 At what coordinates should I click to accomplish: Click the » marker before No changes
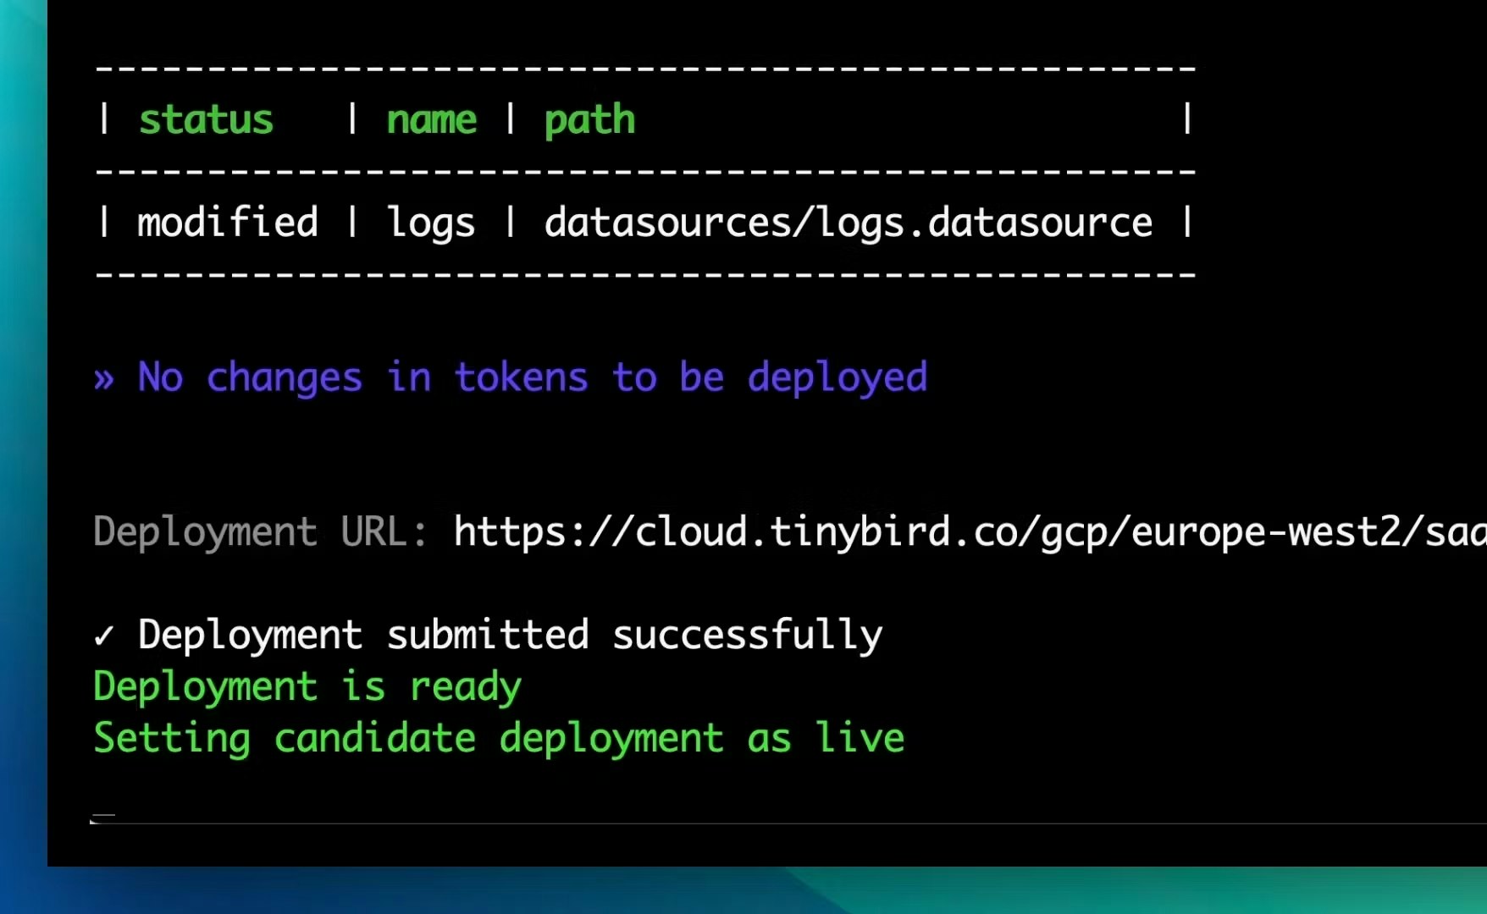point(103,379)
